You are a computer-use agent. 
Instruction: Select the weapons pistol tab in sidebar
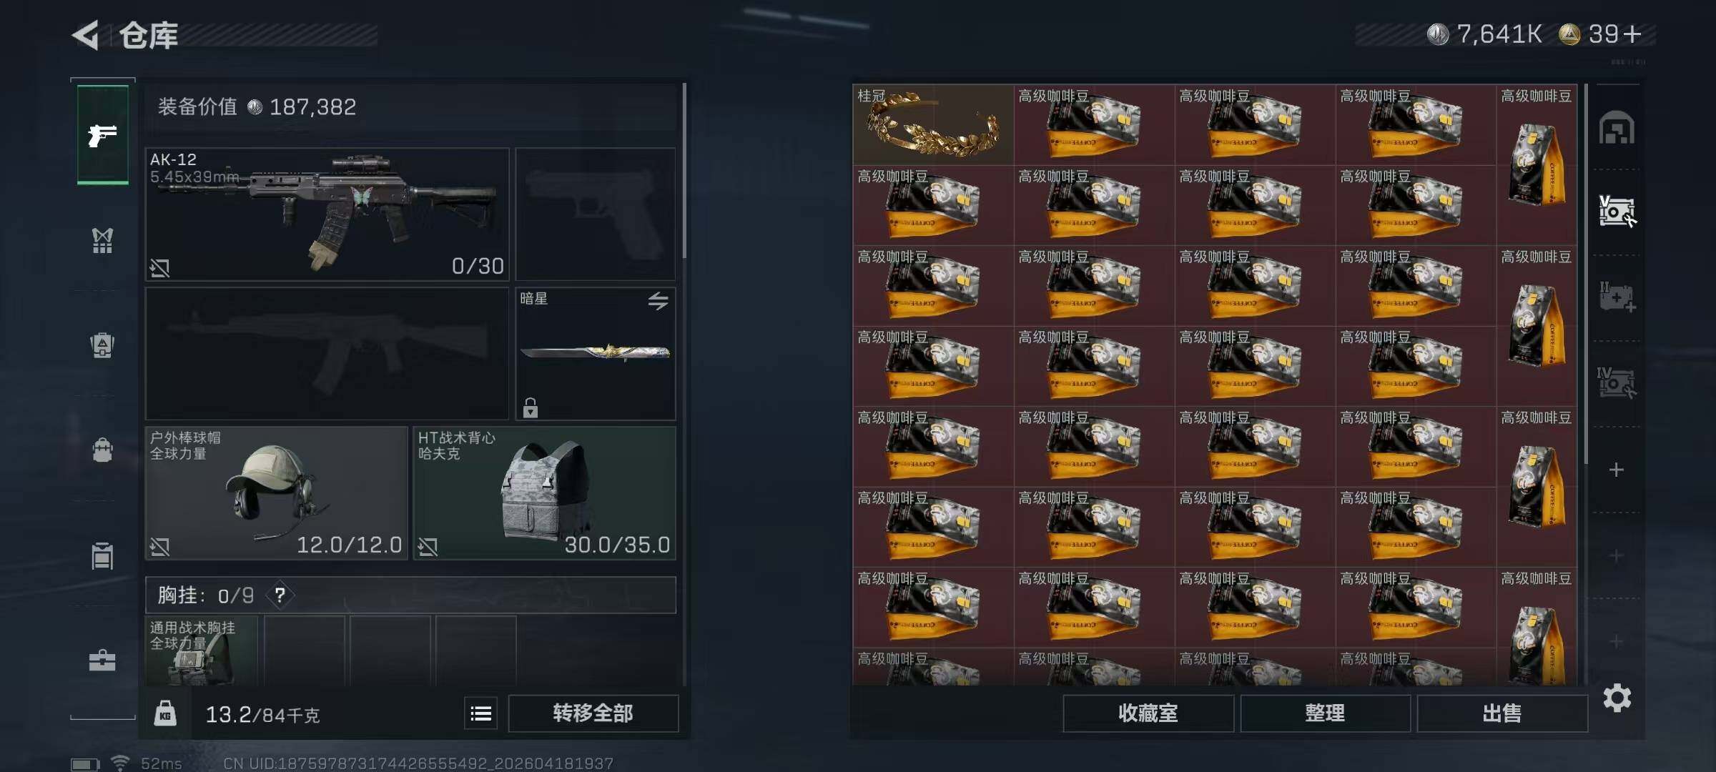(103, 134)
